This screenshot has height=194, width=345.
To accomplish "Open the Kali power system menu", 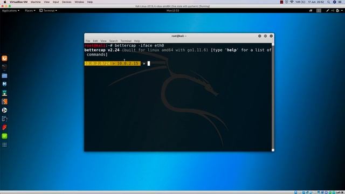I will pyautogui.click(x=339, y=11).
